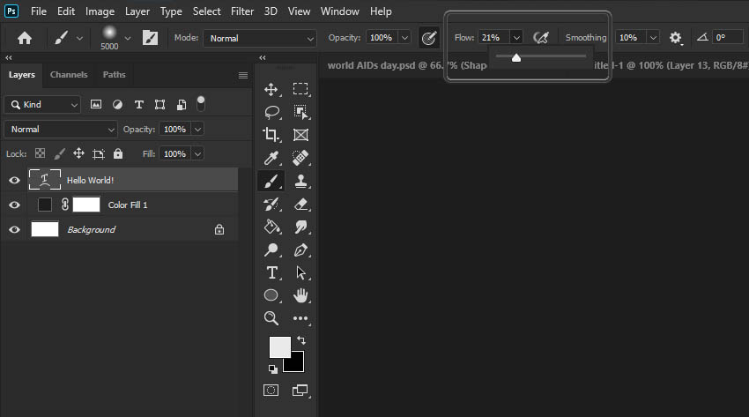Image resolution: width=749 pixels, height=417 pixels.
Task: Expand the layer Fill arrow
Action: (x=197, y=153)
